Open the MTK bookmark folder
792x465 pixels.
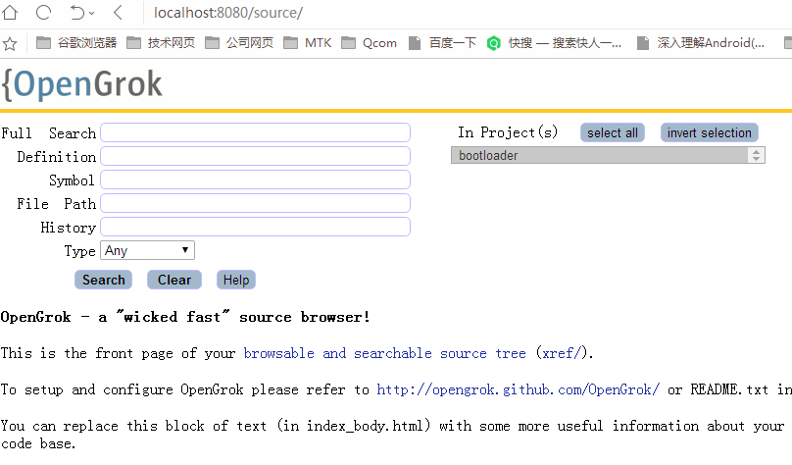[x=307, y=43]
